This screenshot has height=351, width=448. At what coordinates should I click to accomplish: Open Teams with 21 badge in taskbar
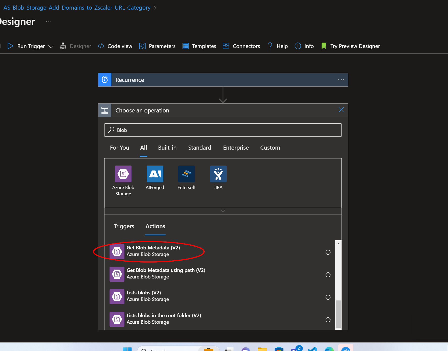pos(296,349)
